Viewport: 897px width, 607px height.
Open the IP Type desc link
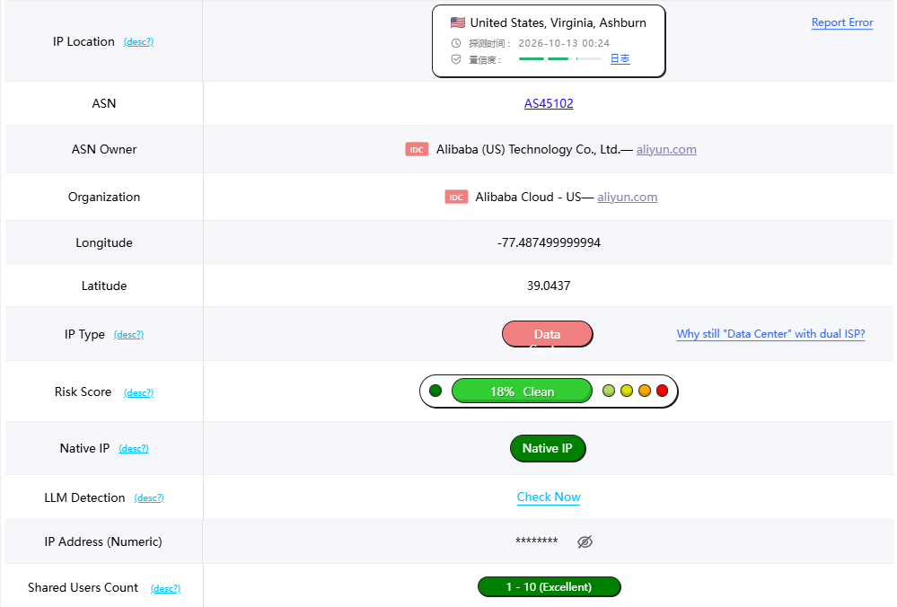[x=128, y=335]
